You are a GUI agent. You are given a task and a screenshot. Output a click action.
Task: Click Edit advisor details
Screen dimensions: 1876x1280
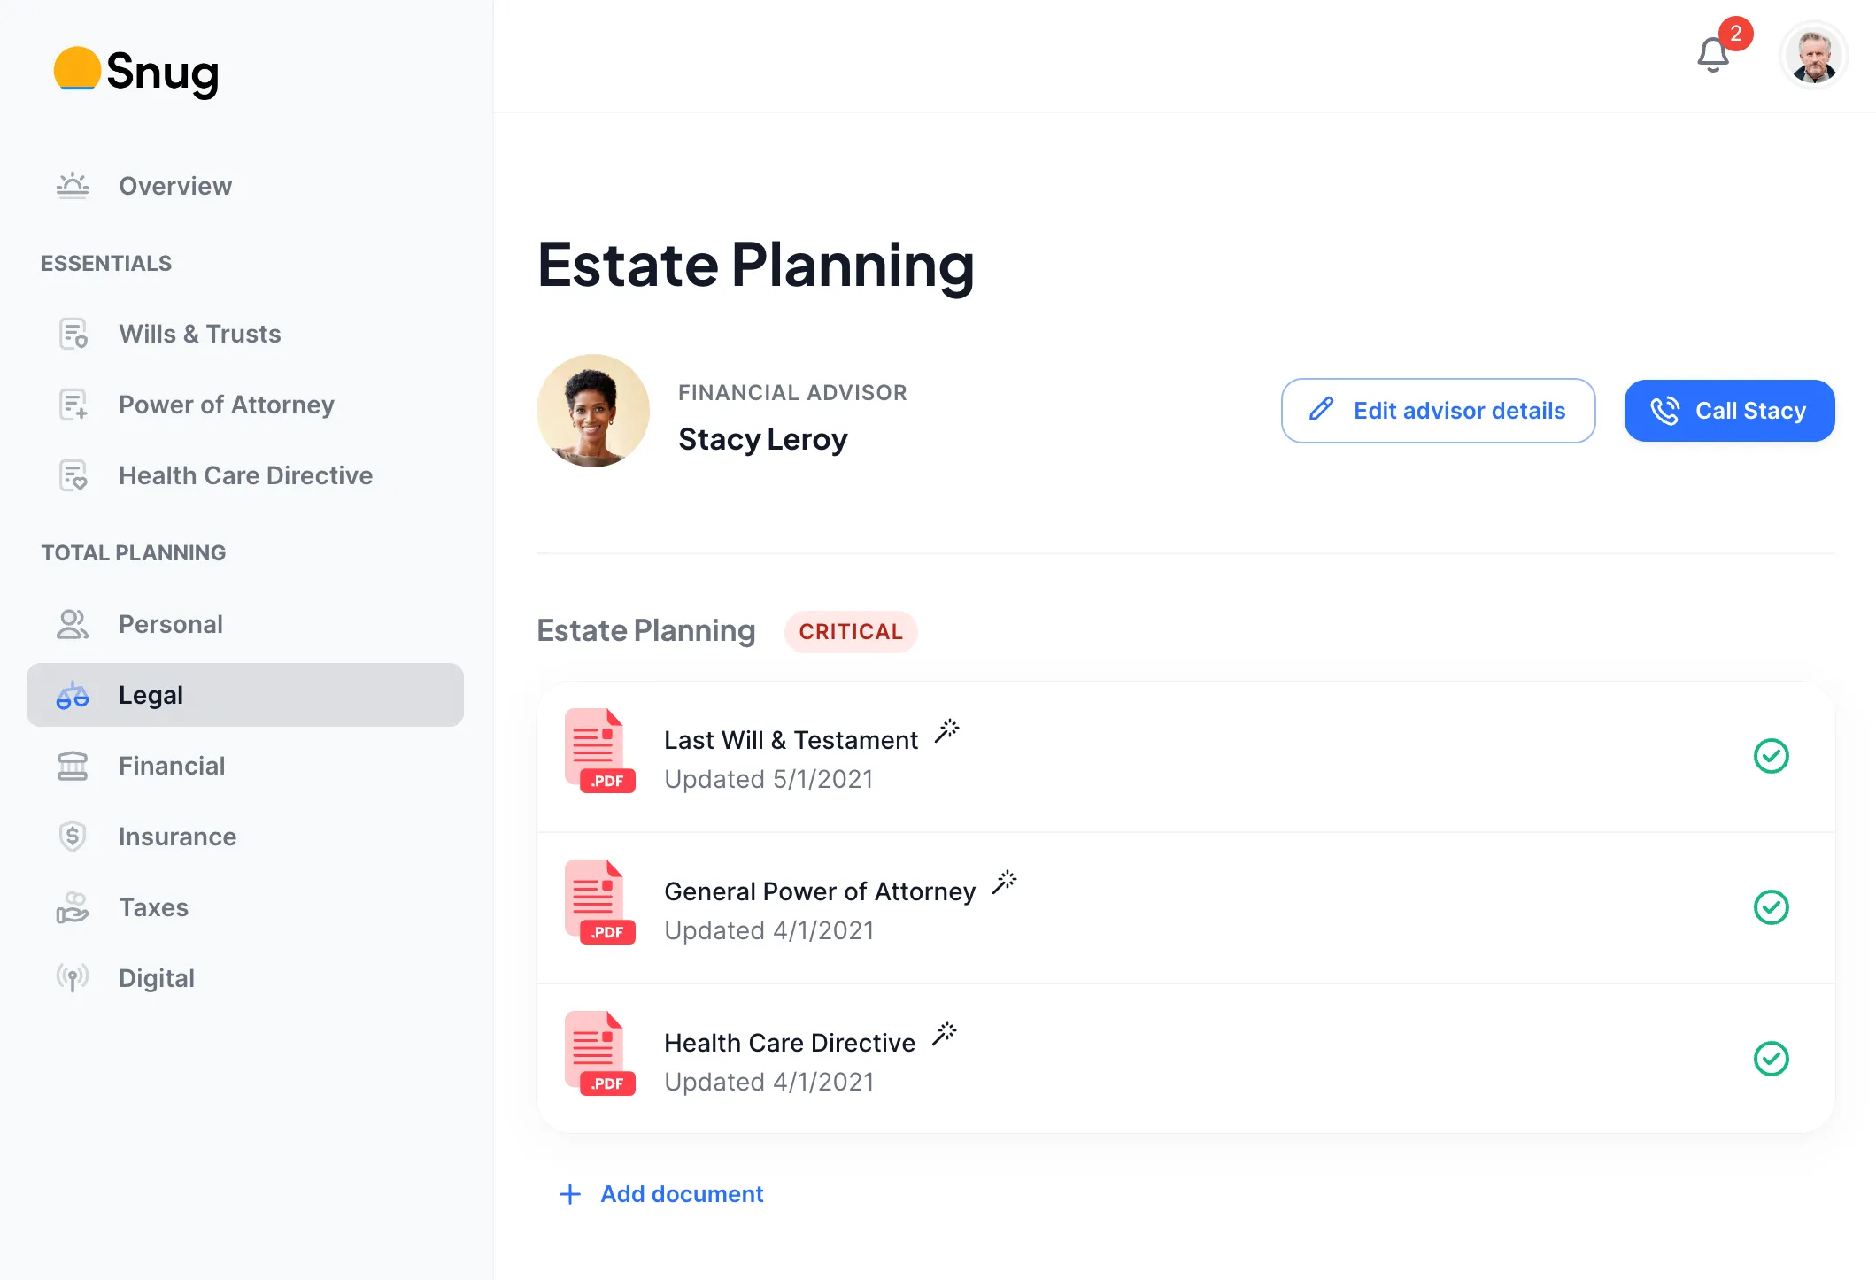(x=1438, y=411)
